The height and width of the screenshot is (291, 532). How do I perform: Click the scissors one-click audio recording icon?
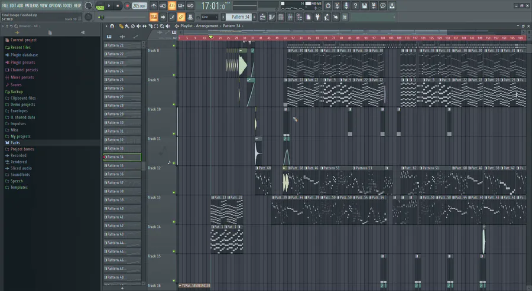coord(337,6)
